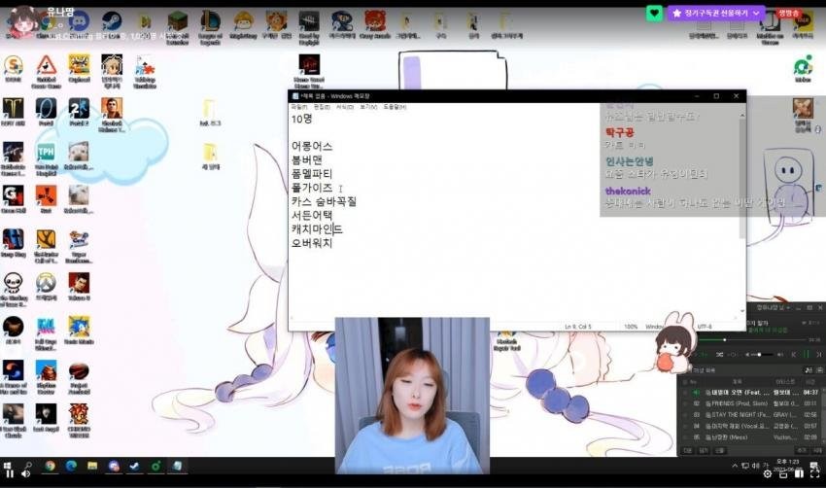
Task: Open the TPH Two Point Hospital icon
Action: [x=47, y=153]
